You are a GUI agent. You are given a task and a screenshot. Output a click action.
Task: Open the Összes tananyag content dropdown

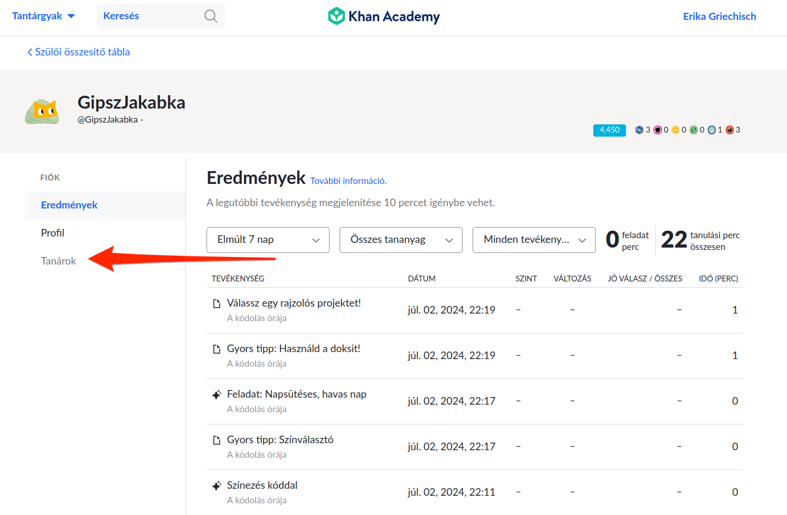click(401, 240)
